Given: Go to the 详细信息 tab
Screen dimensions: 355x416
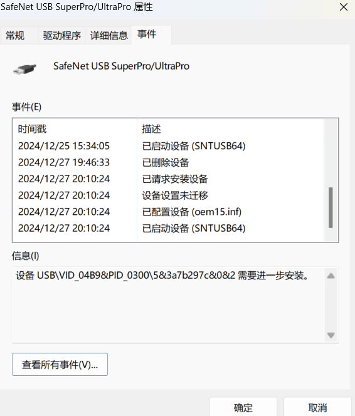Looking at the screenshot, I should tap(109, 35).
